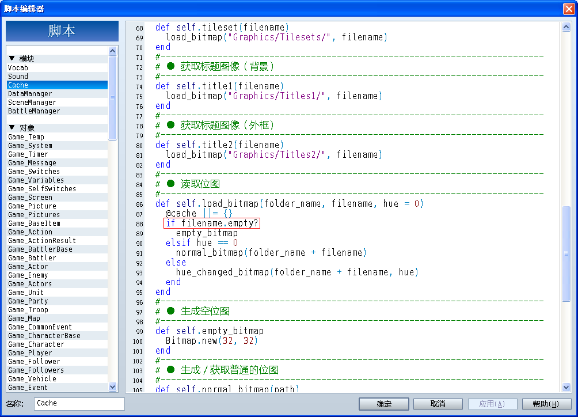This screenshot has height=417, width=578.
Task: Select the Sound script
Action: (x=57, y=77)
